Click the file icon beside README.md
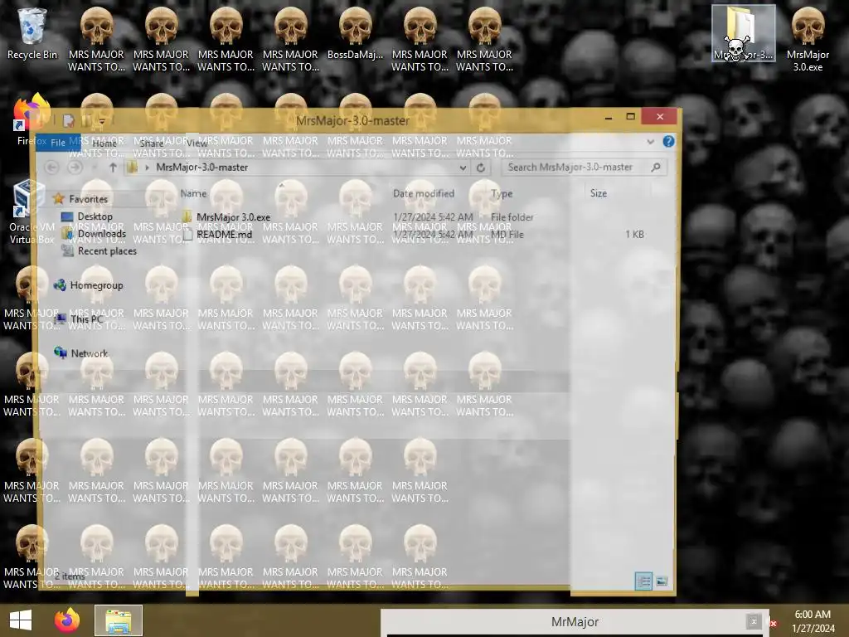The width and height of the screenshot is (849, 637). tap(187, 235)
